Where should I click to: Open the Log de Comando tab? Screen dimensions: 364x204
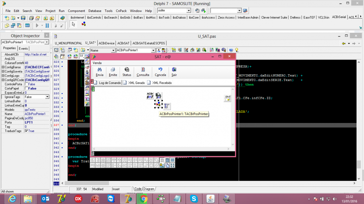point(108,83)
